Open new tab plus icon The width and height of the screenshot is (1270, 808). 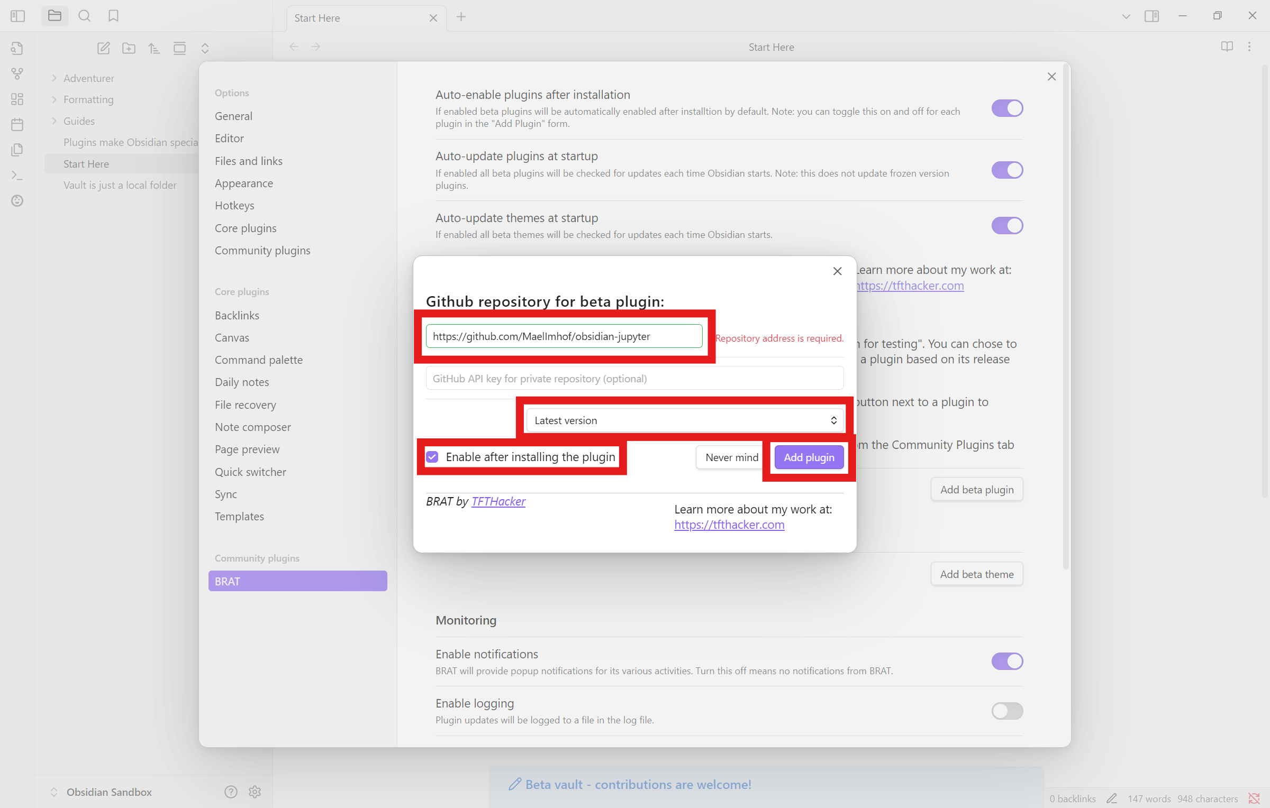pyautogui.click(x=461, y=17)
